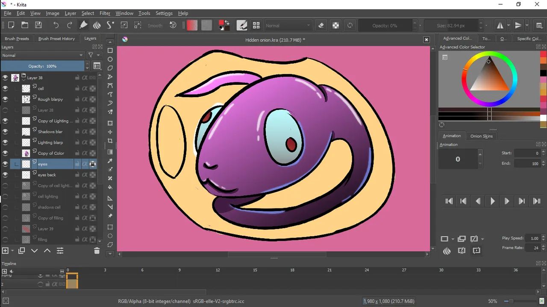Open the brush blending mode dropdown

[288, 26]
